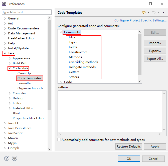168x166 pixels.
Task: Select the Organize Imports page
Action: click(x=31, y=88)
